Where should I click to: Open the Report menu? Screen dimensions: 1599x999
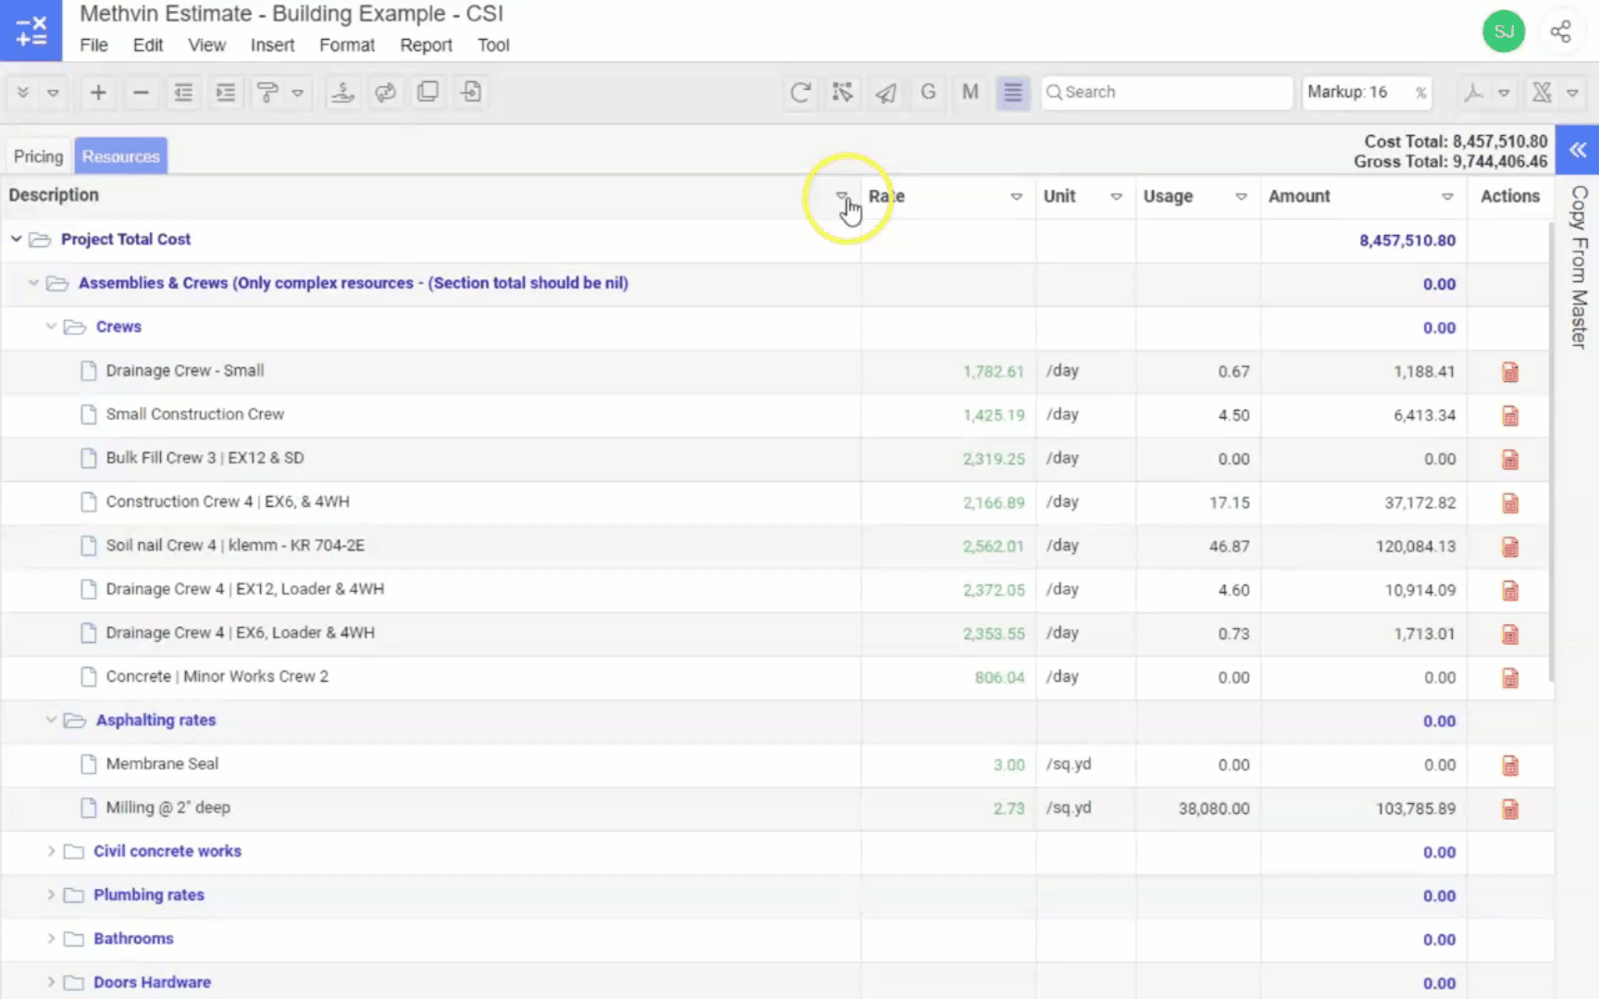[x=426, y=45]
